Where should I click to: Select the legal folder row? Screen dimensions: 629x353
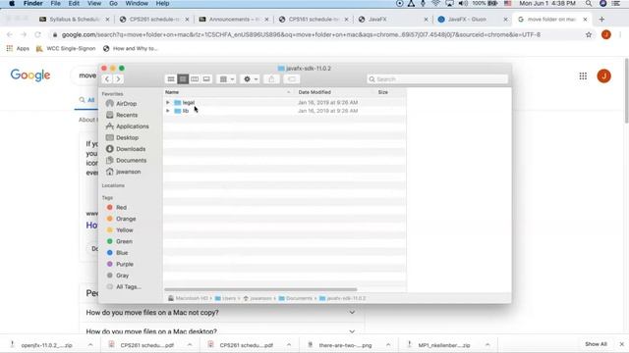[284, 102]
